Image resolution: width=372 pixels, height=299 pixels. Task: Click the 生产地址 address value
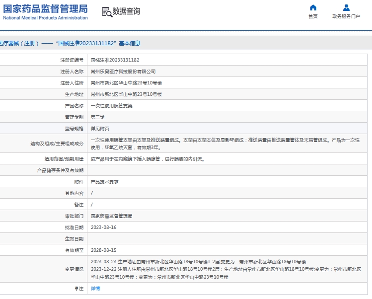pyautogui.click(x=126, y=94)
